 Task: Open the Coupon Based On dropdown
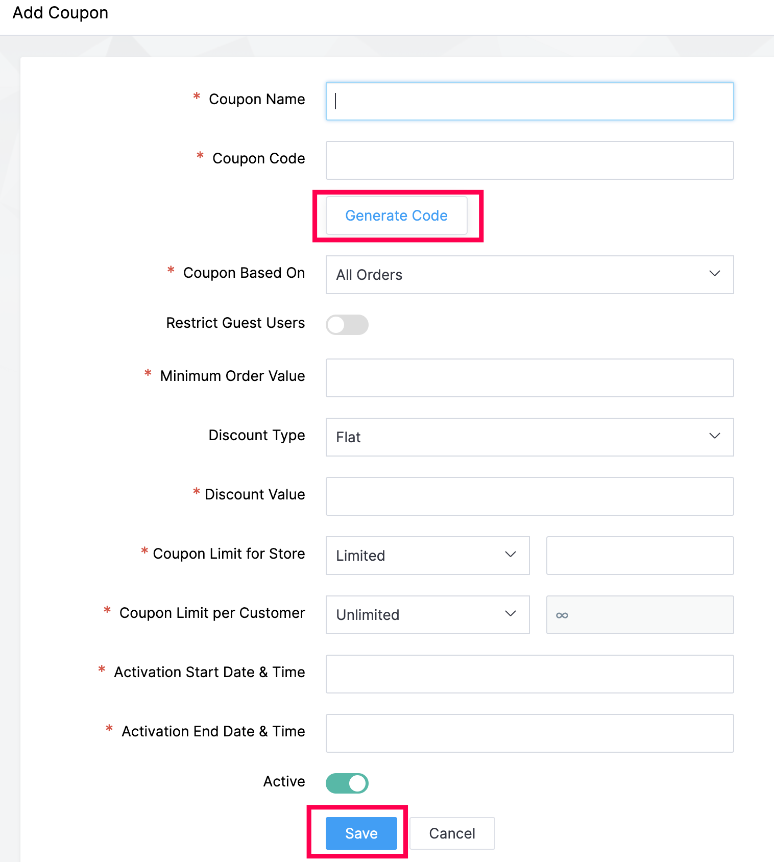pyautogui.click(x=529, y=275)
